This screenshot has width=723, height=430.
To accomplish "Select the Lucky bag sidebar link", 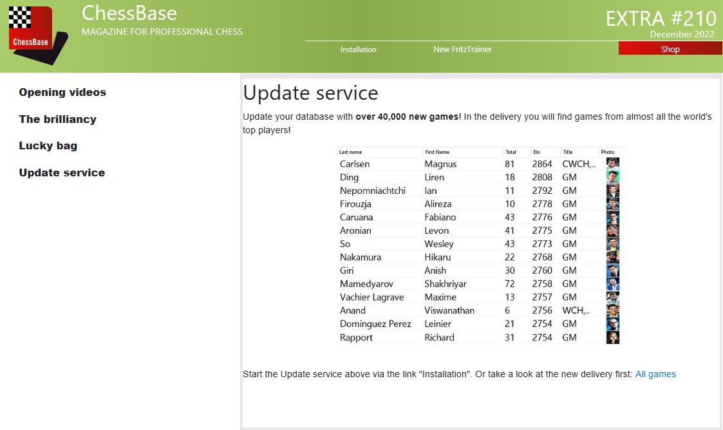I will (x=48, y=145).
